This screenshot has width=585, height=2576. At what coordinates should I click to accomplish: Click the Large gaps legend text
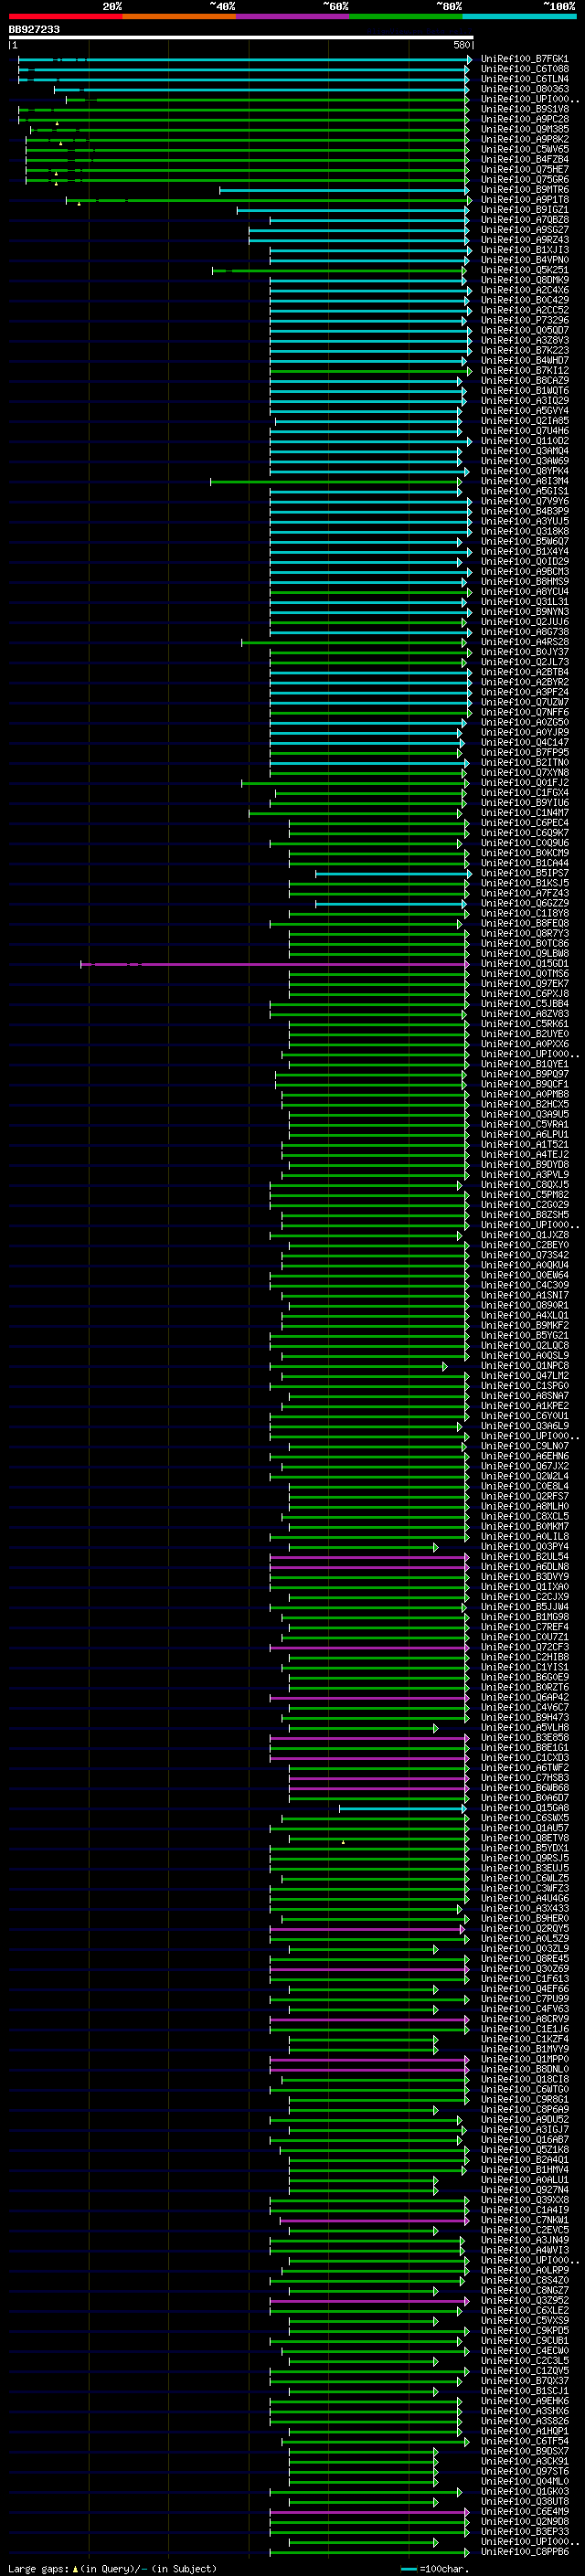click(112, 2568)
